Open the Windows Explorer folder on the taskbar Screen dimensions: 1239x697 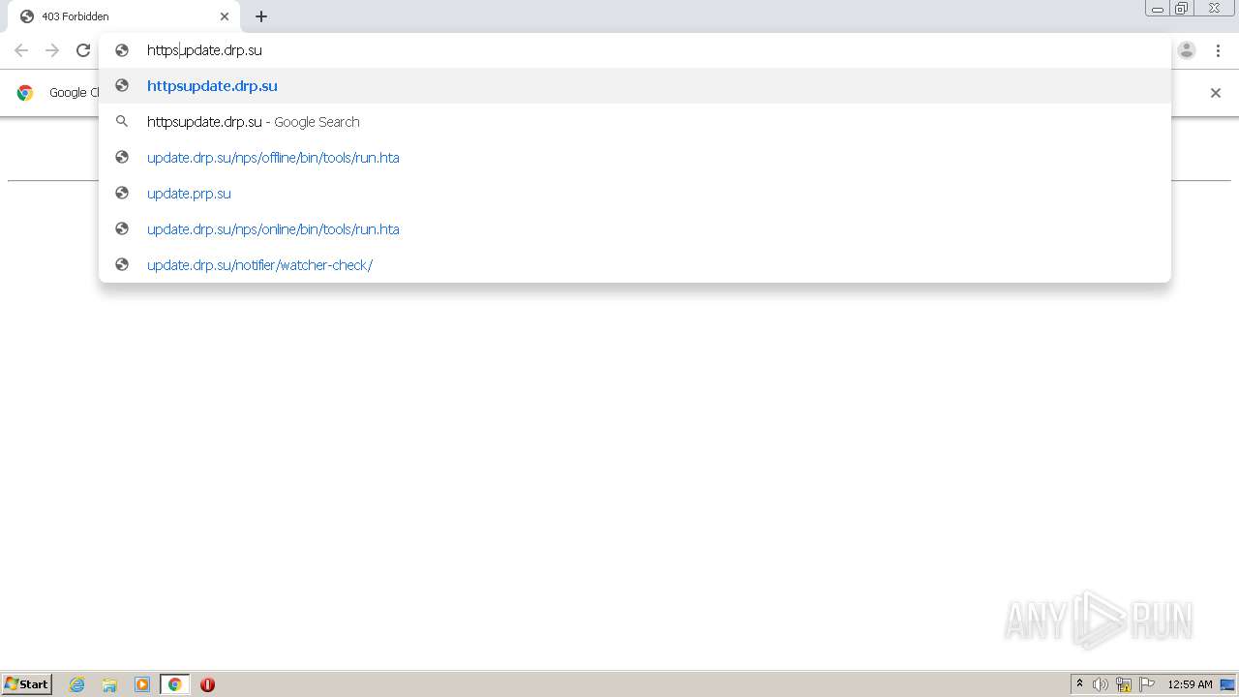109,684
